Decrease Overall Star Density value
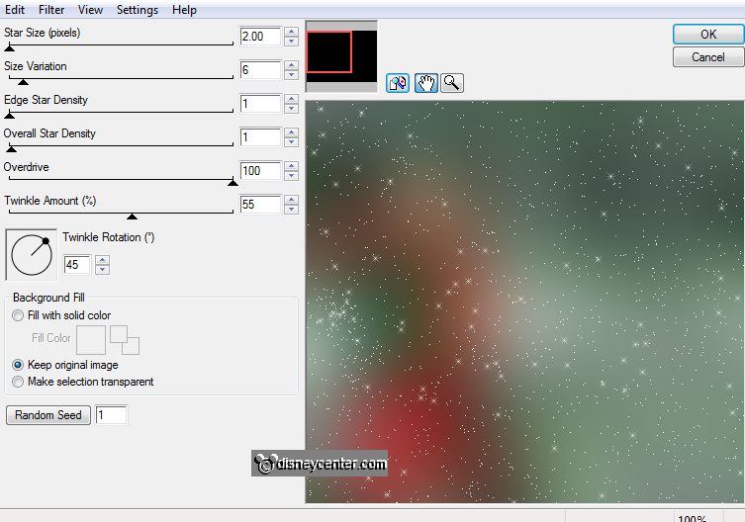Viewport: 745px width, 522px height. (x=291, y=142)
